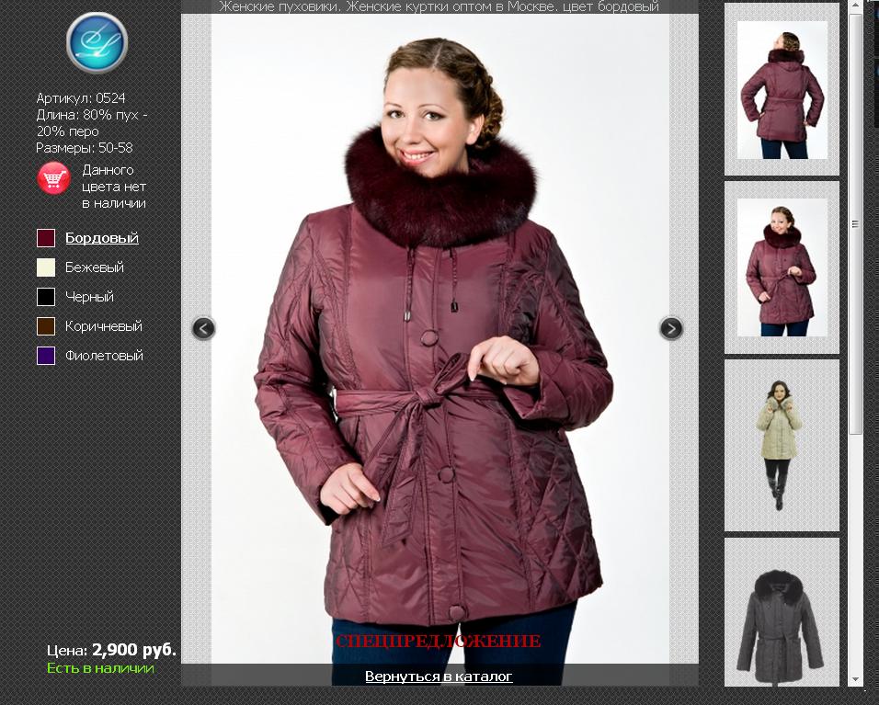Select the Черный color label
The width and height of the screenshot is (879, 705).
click(89, 297)
